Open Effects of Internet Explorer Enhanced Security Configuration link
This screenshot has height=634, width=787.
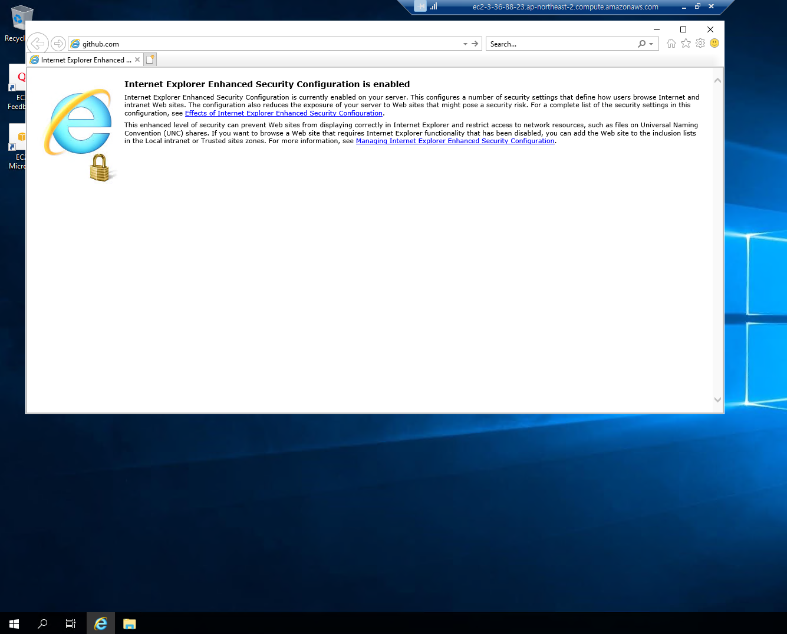pos(284,113)
